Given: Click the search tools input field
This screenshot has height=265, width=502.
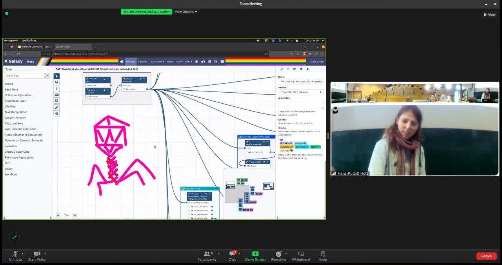Looking at the screenshot, I should point(25,76).
